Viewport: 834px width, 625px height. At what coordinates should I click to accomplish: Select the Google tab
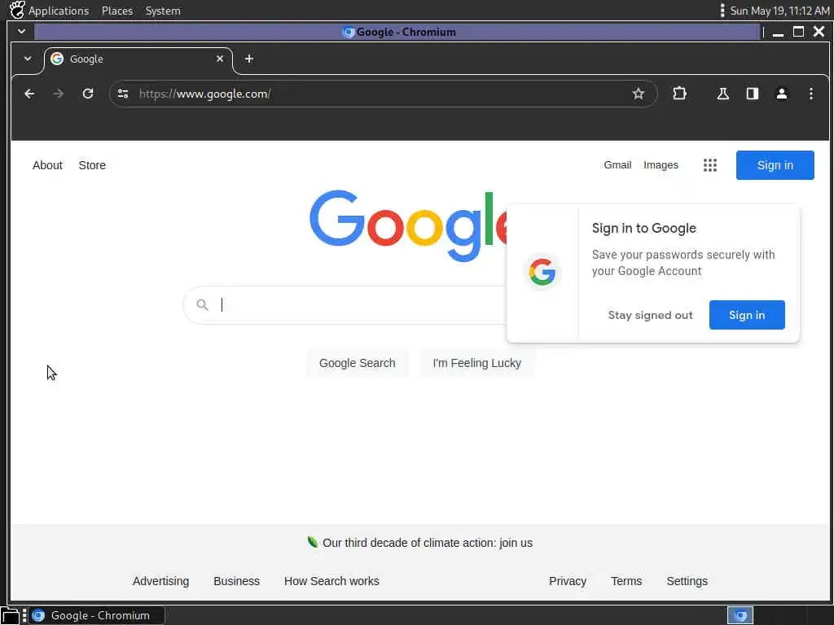(138, 59)
